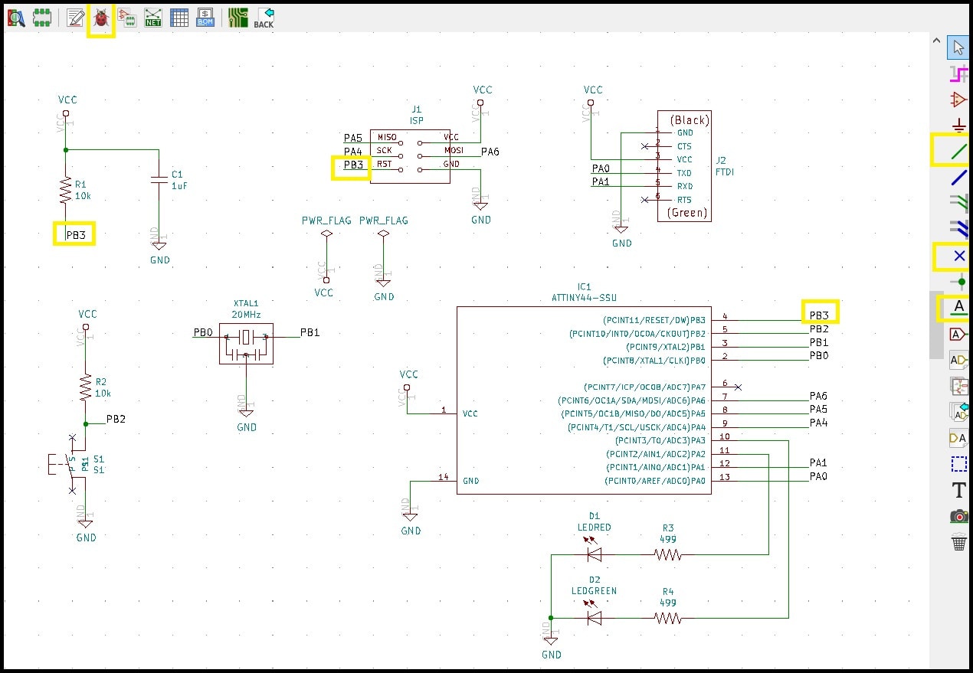
Task: Click the PA6 label next to MOSI
Action: tap(490, 152)
